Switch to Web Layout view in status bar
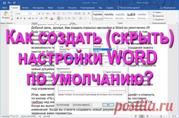Image resolution: width=179 pixels, height=118 pixels. pyautogui.click(x=147, y=116)
